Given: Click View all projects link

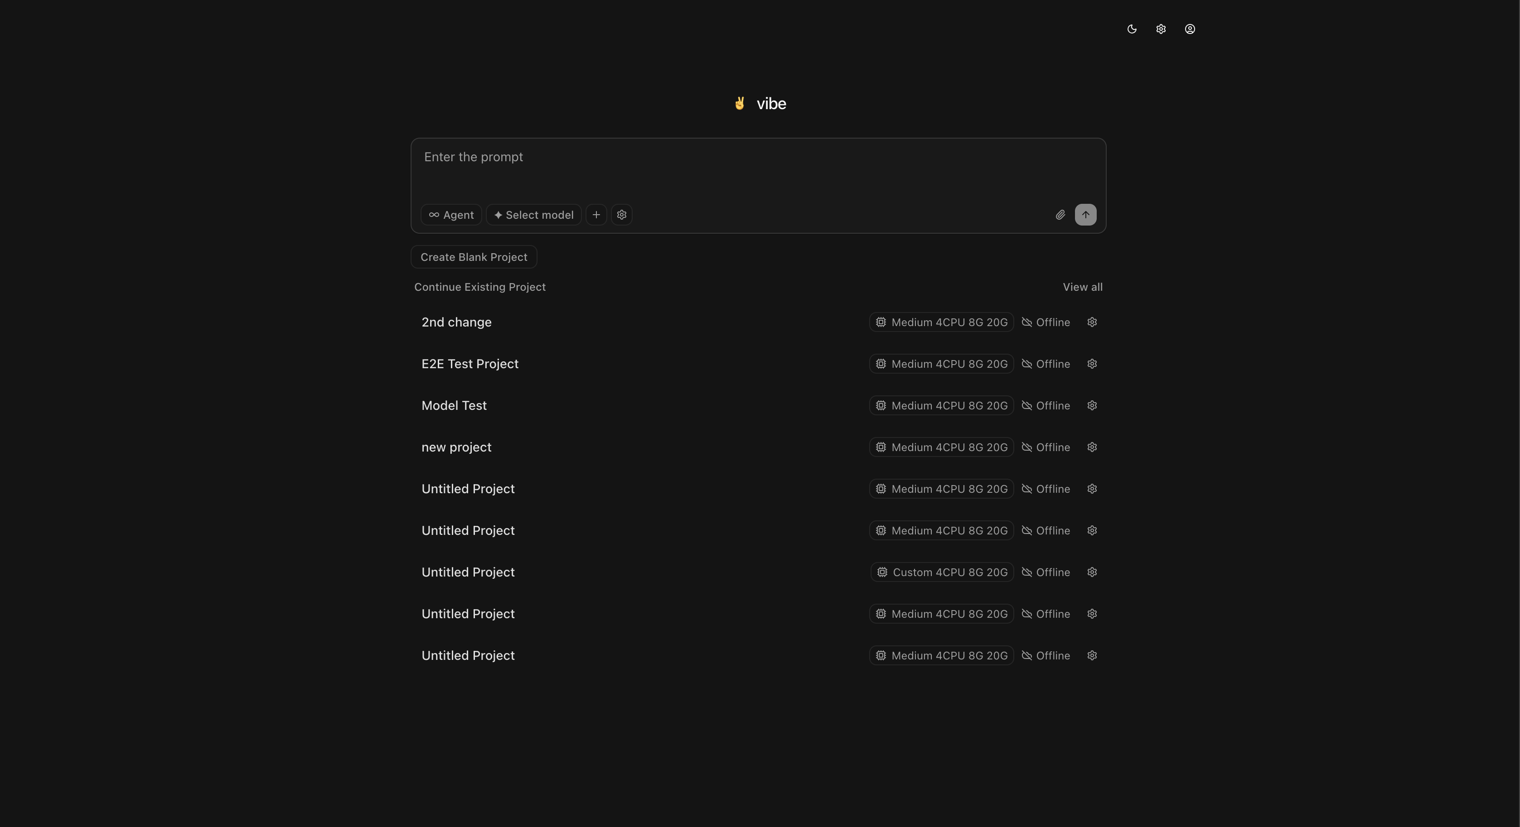Looking at the screenshot, I should 1082,287.
